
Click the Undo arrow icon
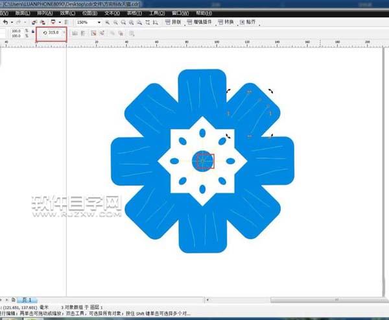click(x=5, y=22)
